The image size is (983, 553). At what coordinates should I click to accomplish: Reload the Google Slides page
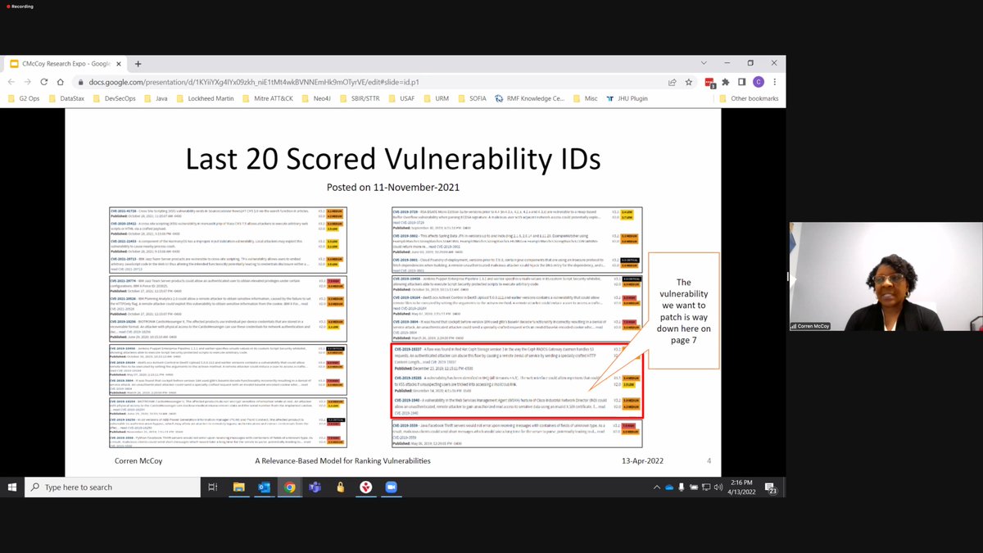(44, 82)
